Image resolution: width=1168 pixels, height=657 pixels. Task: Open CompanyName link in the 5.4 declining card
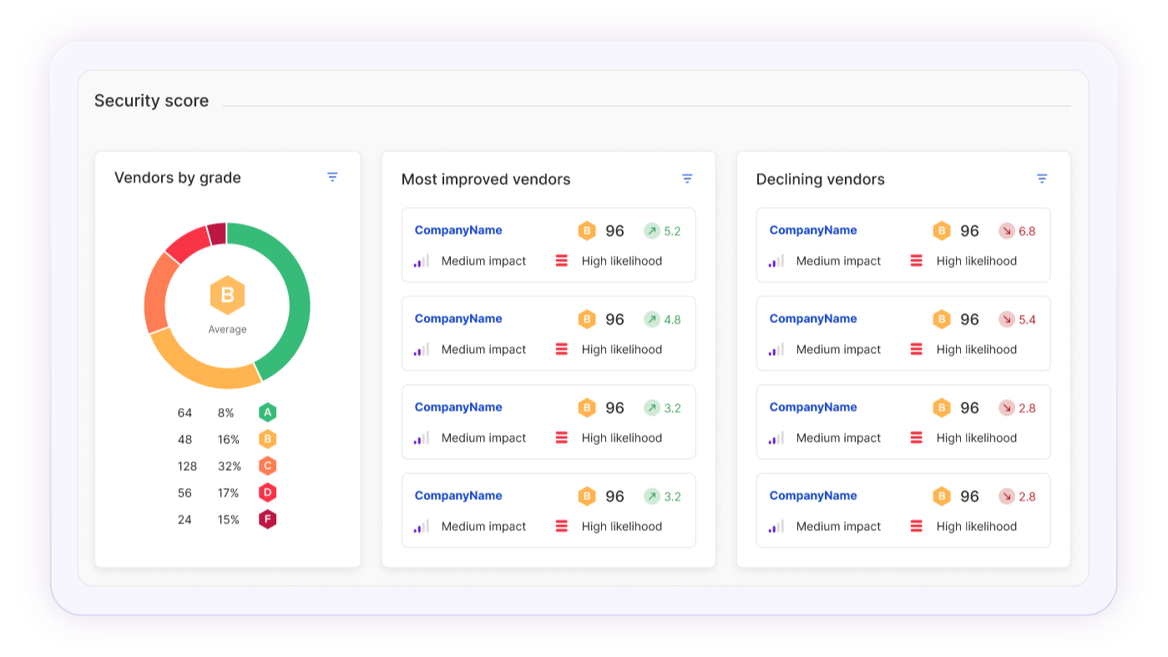pyautogui.click(x=813, y=319)
